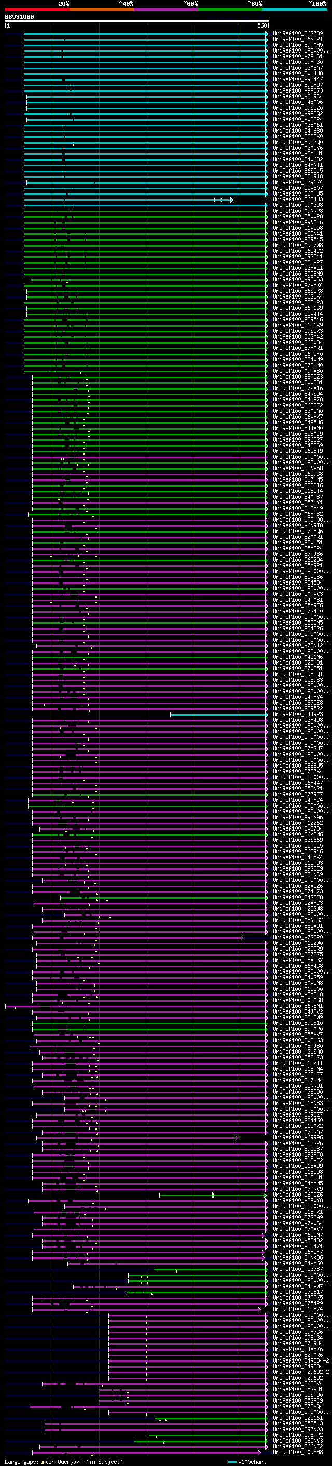The image size is (332, 1466).
Task: Select the UniRef100_P29545 label
Action: (298, 239)
